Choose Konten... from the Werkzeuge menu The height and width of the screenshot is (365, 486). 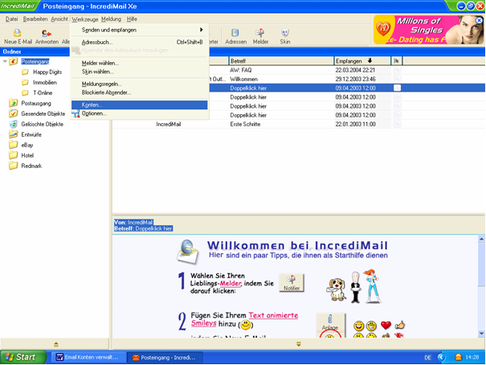click(140, 105)
